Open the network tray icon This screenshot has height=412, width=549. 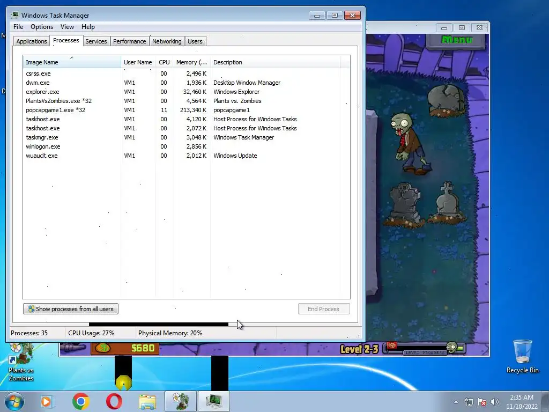coord(469,402)
